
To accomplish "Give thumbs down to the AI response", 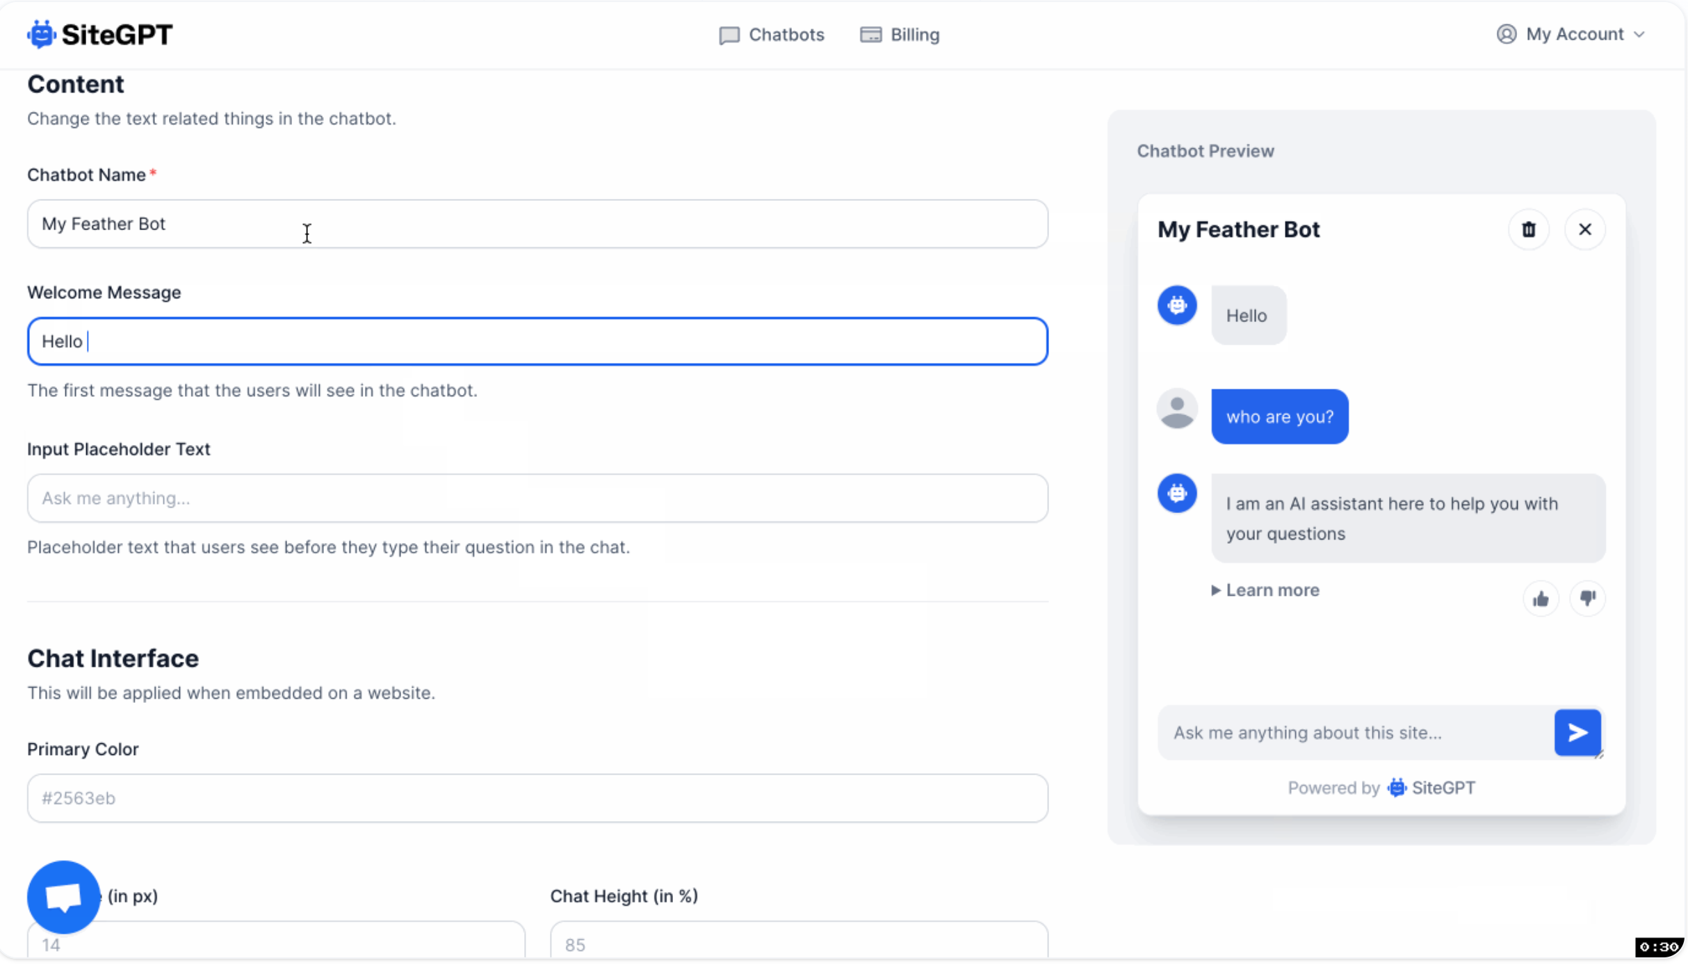I will (x=1587, y=599).
